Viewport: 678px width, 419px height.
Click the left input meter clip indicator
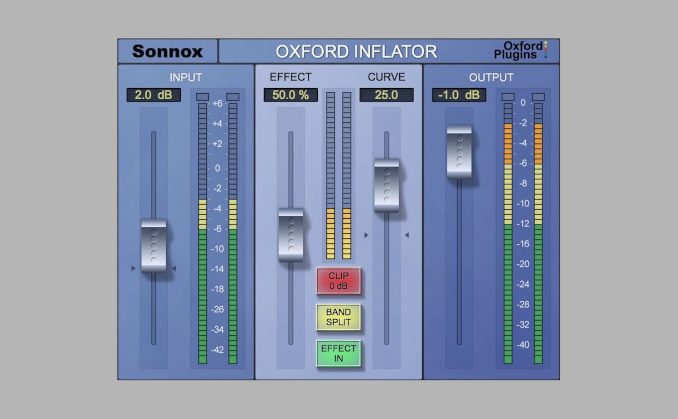[x=203, y=97]
